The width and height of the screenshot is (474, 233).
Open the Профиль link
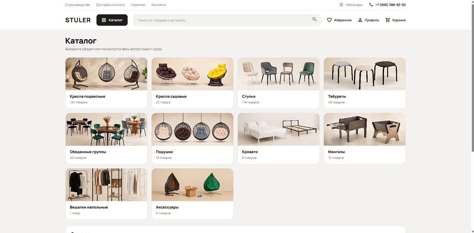coord(368,20)
